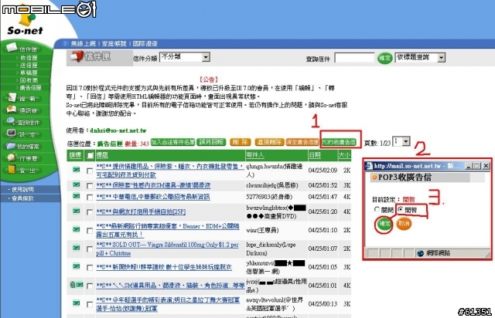Image resolution: width=495 pixels, height=318 pixels.
Task: Open 草稿匣 in the sidebar
Action: [29, 73]
